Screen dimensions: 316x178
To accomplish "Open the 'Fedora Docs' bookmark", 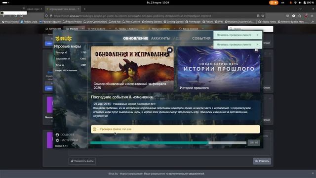I will (29, 22).
